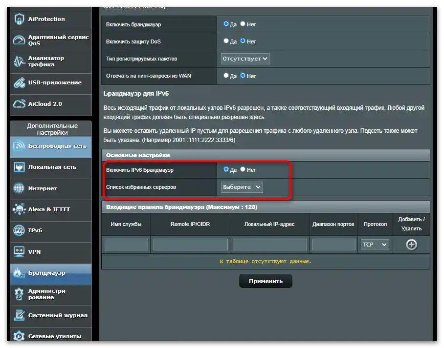Open favorite servers list dropdown Выберите
444x348 pixels.
[242, 187]
